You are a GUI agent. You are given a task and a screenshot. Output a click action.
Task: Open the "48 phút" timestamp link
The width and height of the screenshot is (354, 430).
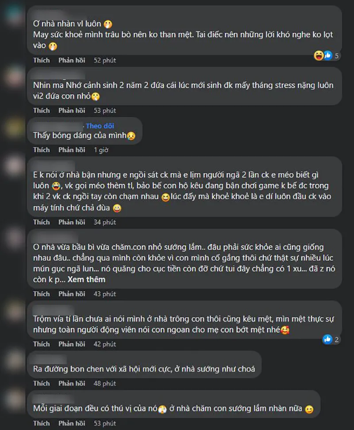(105, 383)
